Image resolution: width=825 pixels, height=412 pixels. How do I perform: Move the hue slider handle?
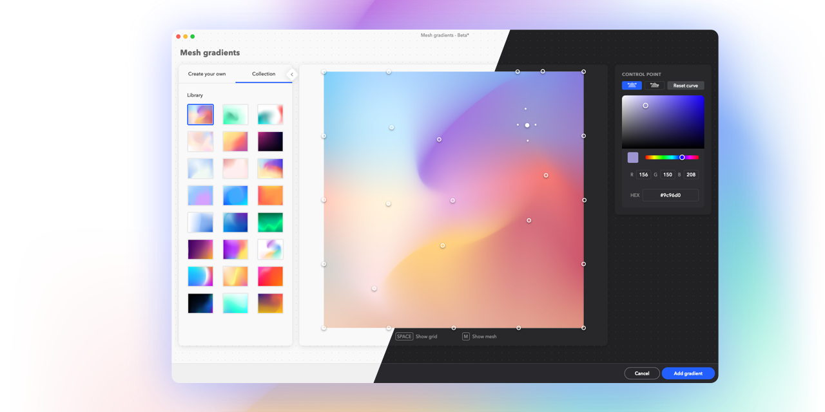click(681, 157)
